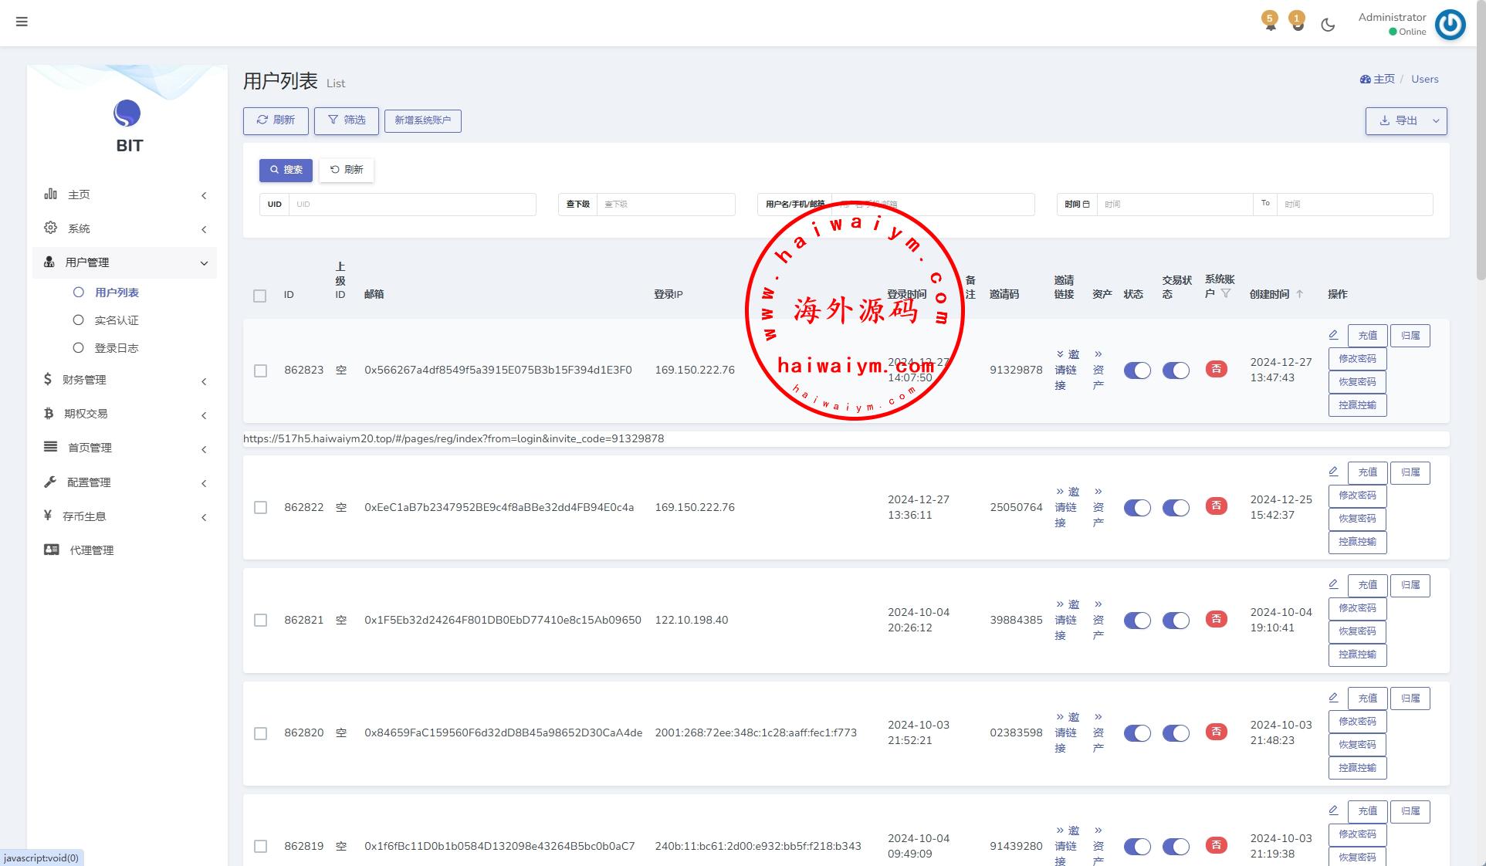The height and width of the screenshot is (866, 1486).
Task: Click 充值 button for user 862823
Action: (1367, 336)
